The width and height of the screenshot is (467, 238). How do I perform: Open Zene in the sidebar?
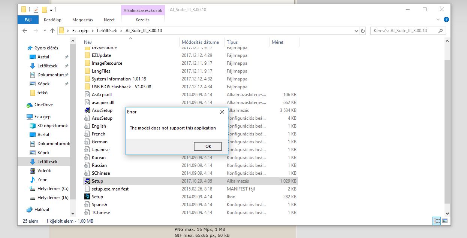tap(42, 180)
